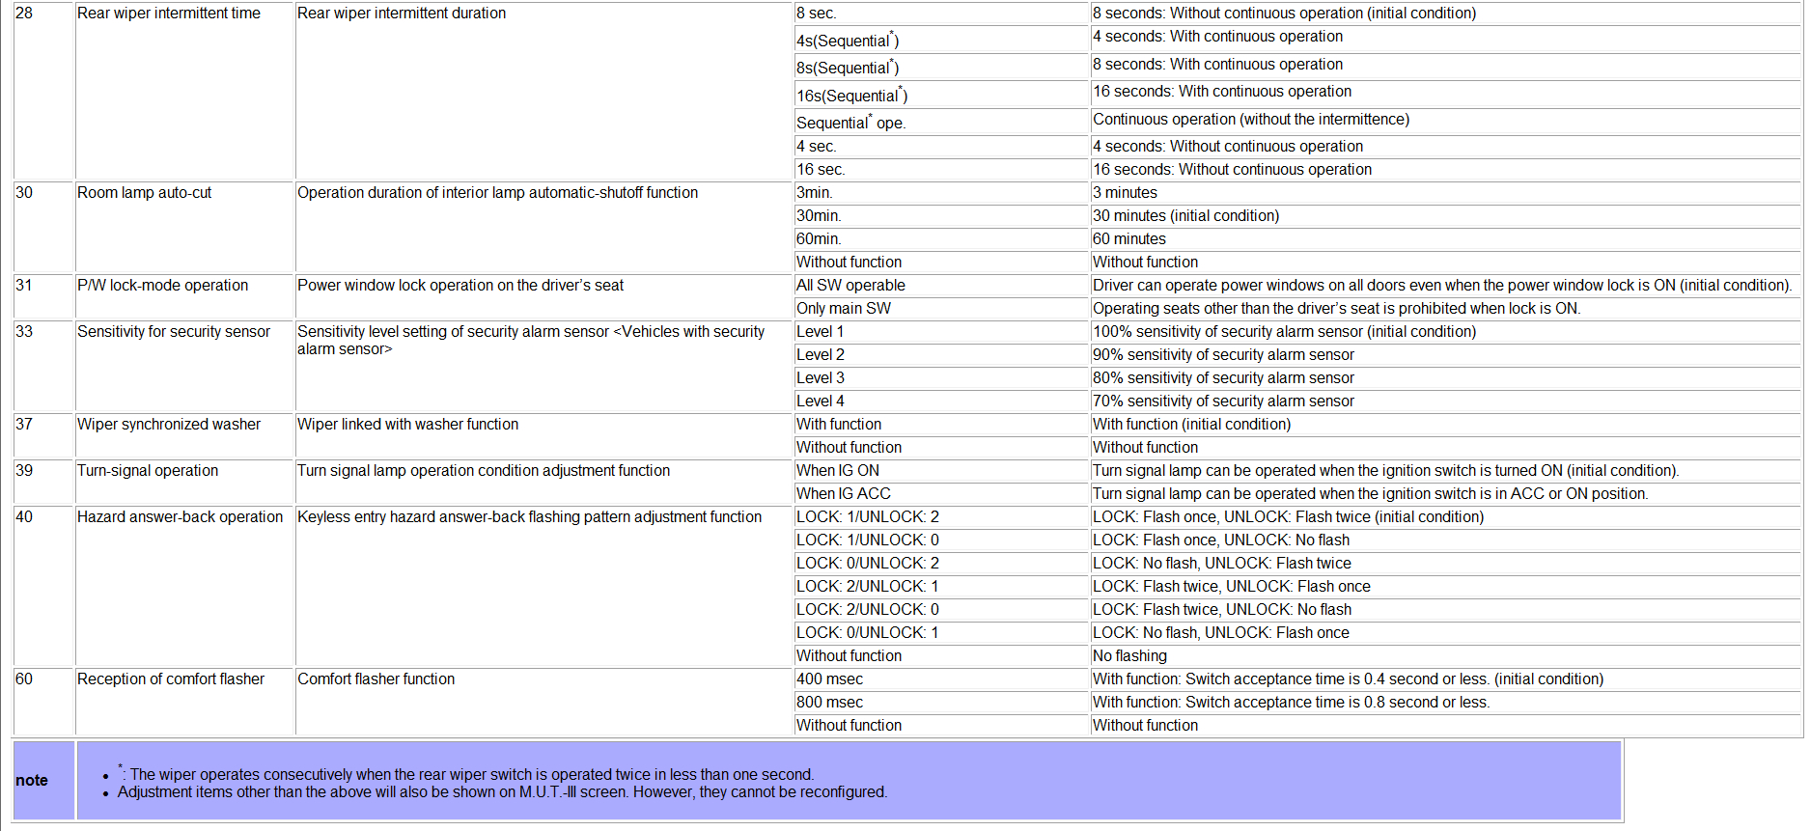This screenshot has width=1811, height=831.
Task: Click the '16s(Sequential*)' option cell
Action: 941,95
